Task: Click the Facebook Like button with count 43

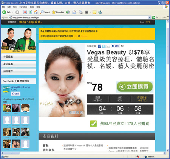Action: pyautogui.click(x=116, y=46)
